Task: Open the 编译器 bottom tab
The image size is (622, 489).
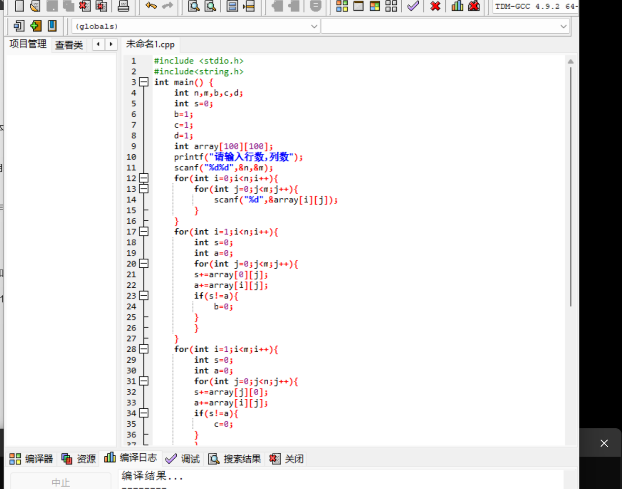Action: point(31,459)
